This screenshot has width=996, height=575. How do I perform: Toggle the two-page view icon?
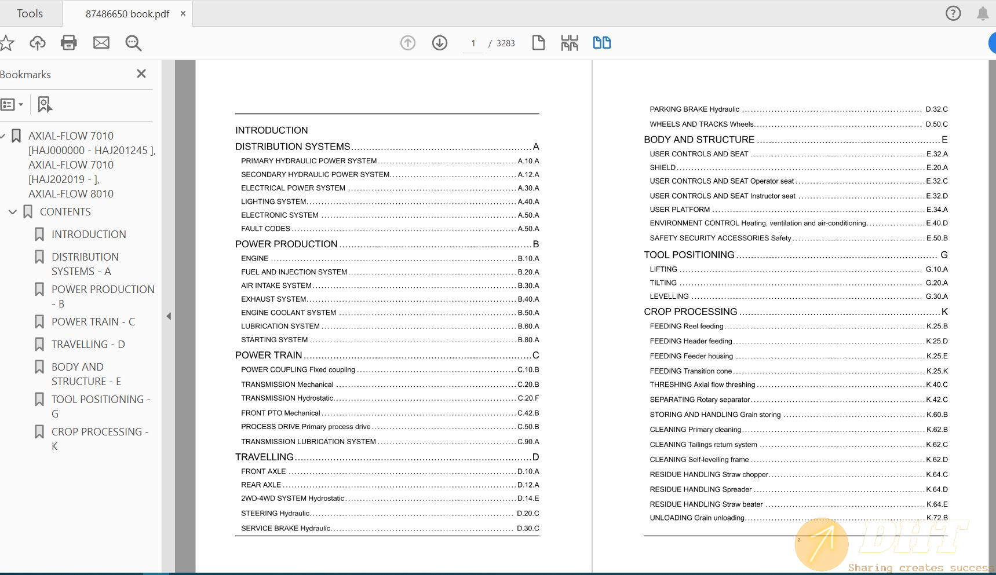[x=602, y=43]
